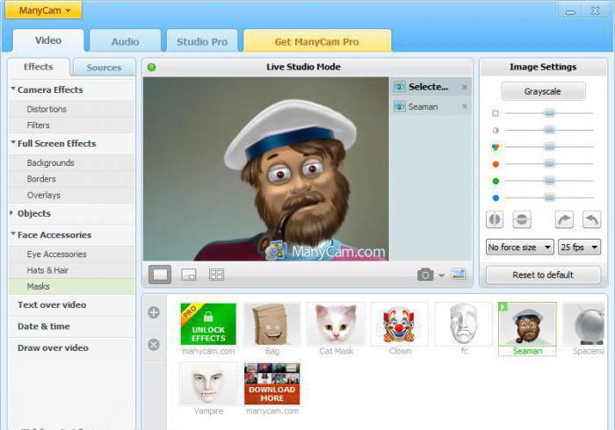Click the Grayscale button
Image resolution: width=615 pixels, height=430 pixels.
pyautogui.click(x=543, y=91)
